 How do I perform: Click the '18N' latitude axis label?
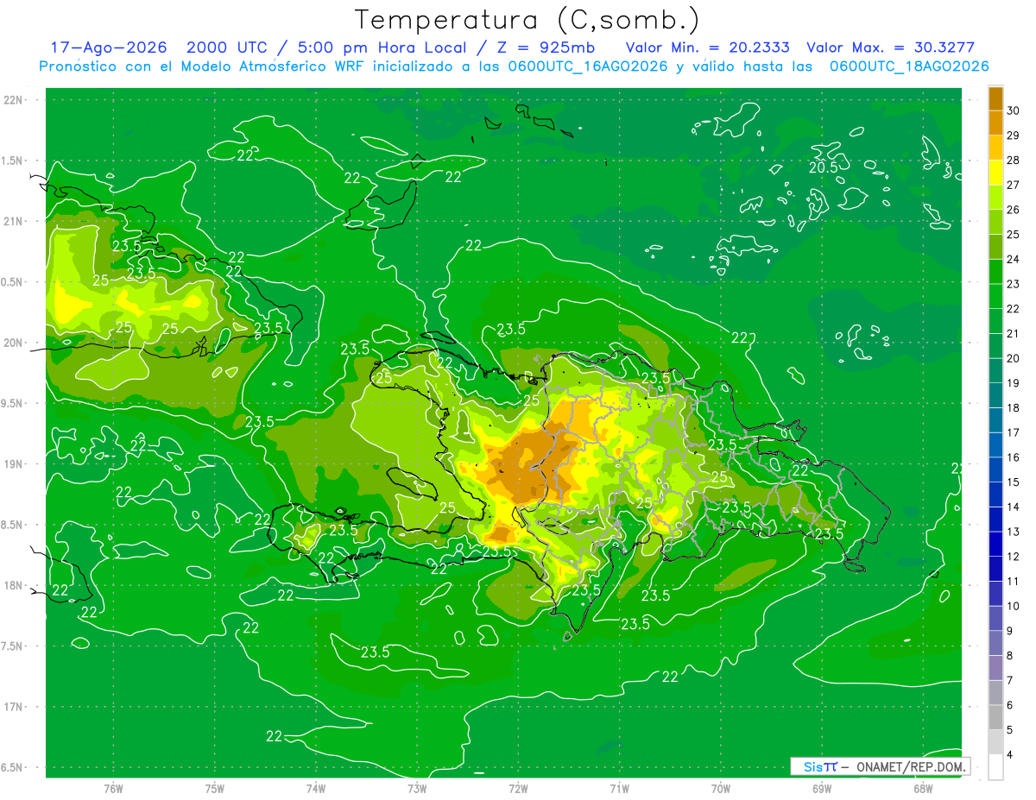[13, 585]
